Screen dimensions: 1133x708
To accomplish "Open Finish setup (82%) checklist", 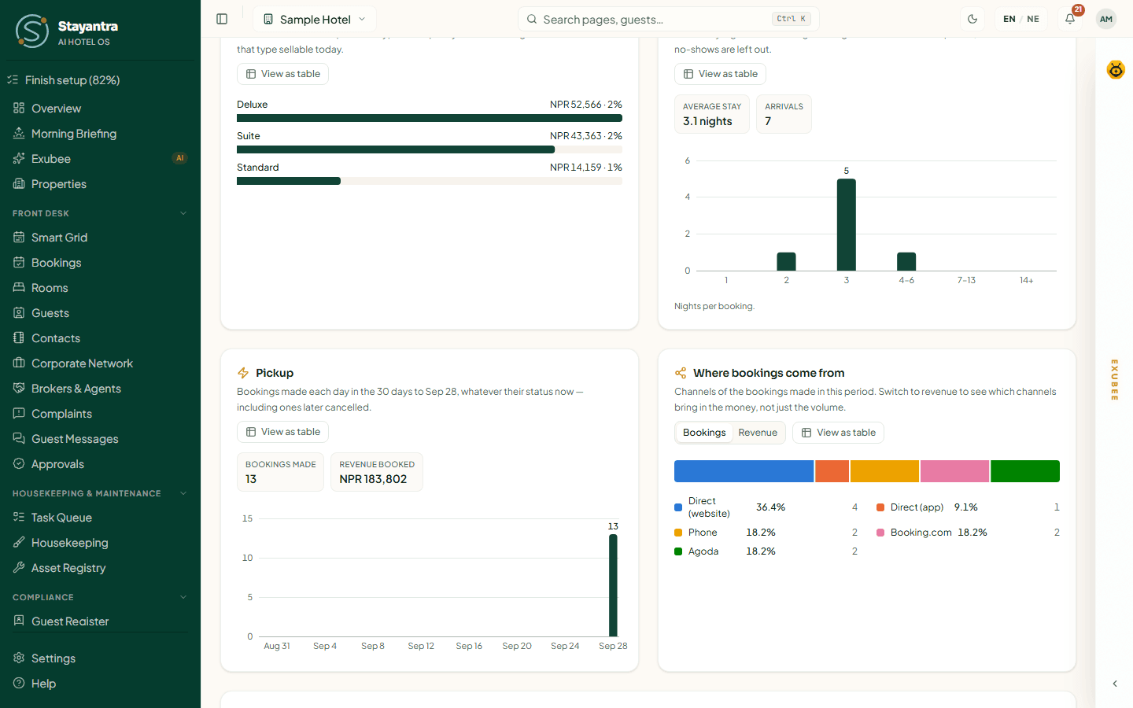I will pyautogui.click(x=100, y=80).
